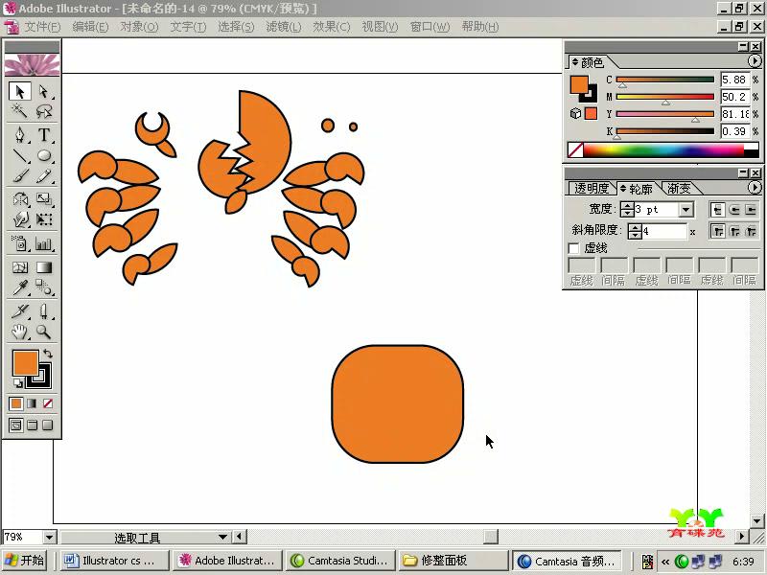Choose the miter join stroke option

(x=717, y=231)
